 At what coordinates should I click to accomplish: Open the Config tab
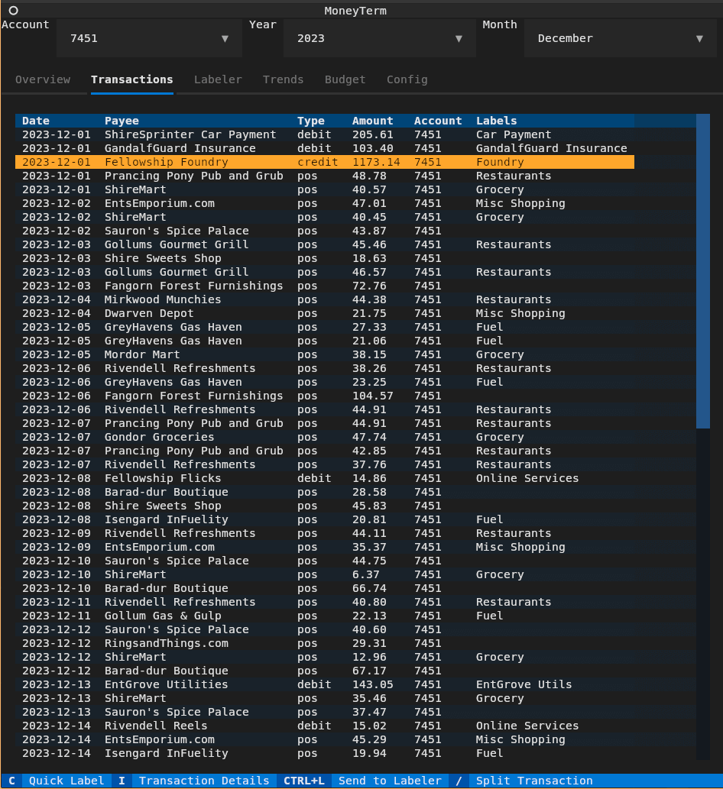(x=407, y=79)
